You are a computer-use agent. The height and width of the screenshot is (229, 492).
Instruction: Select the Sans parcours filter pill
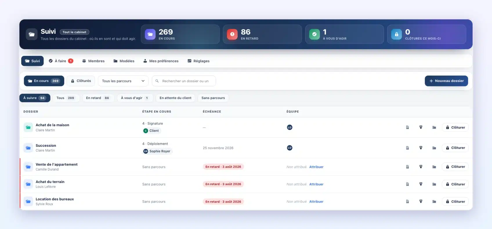(213, 98)
